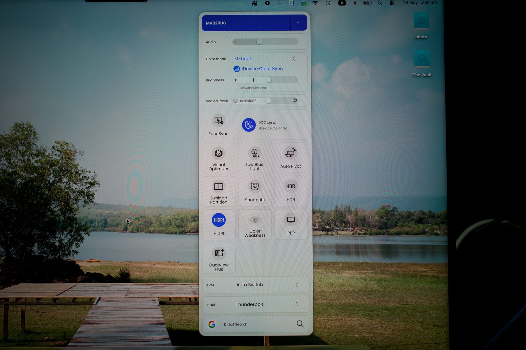Click the search magnifier in Direct Search
This screenshot has width=526, height=350.
point(300,324)
